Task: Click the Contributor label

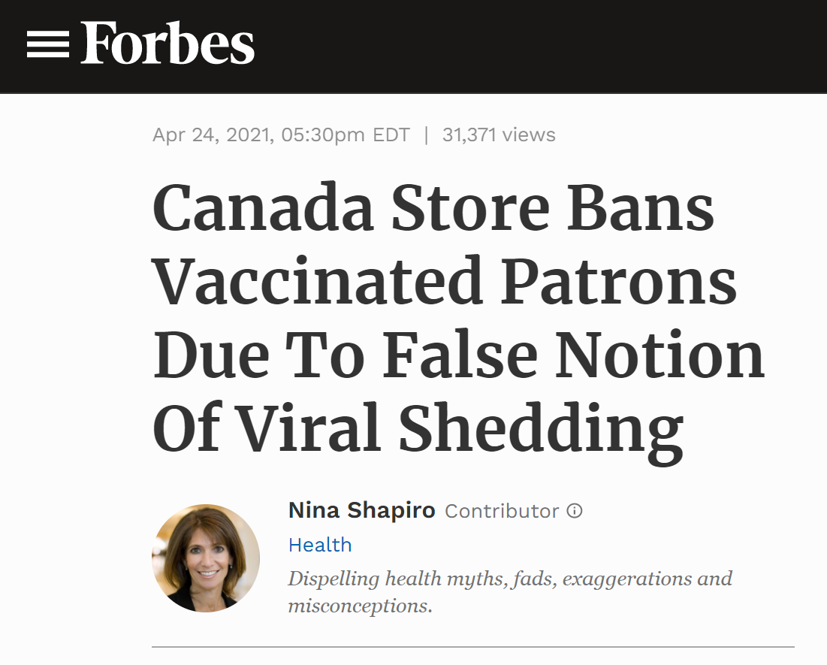Action: [x=502, y=511]
